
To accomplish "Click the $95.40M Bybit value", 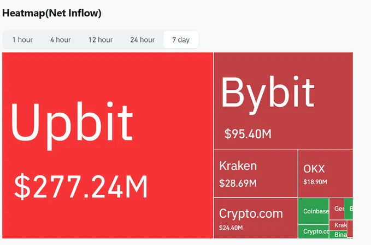I will 248,134.
